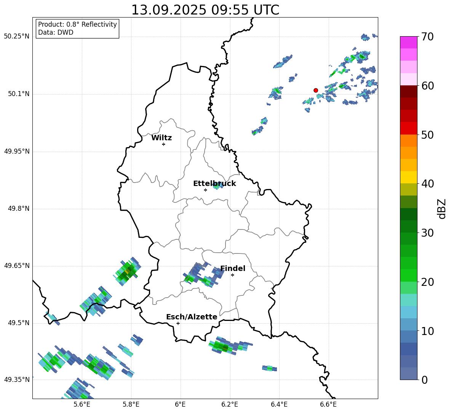This screenshot has width=451, height=412.
Task: Click the 6.2°E longitude label
Action: coord(230,404)
